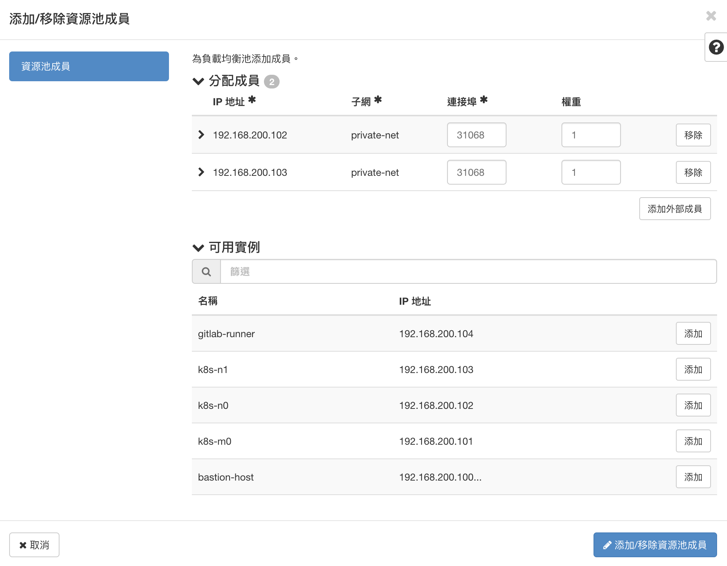Add gitlab-runner instance to the pool
This screenshot has height=566, width=727.
point(693,334)
